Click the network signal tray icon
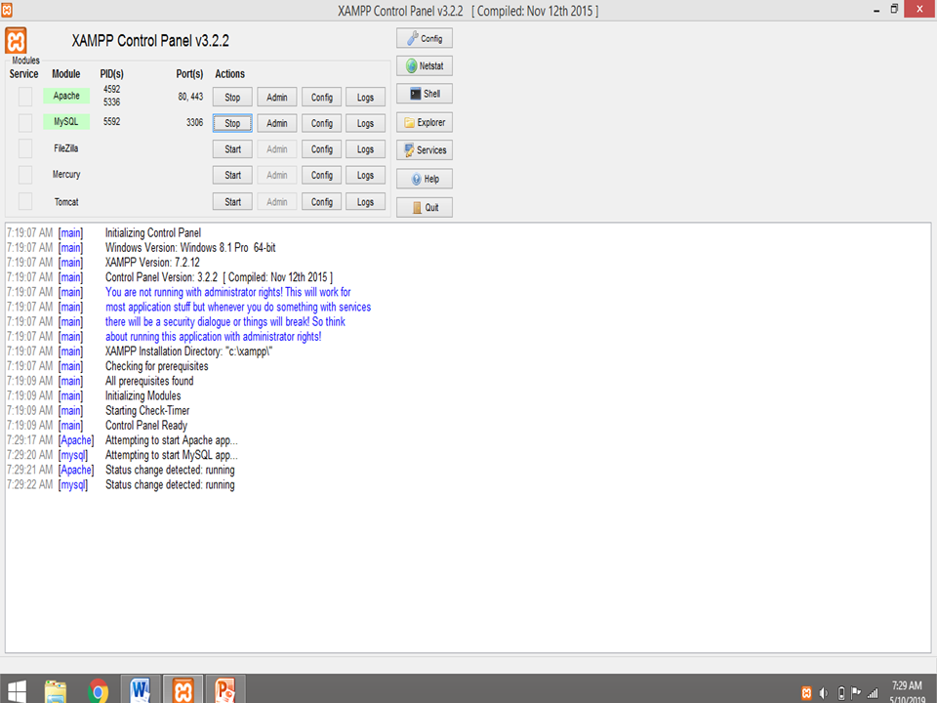 [x=873, y=693]
